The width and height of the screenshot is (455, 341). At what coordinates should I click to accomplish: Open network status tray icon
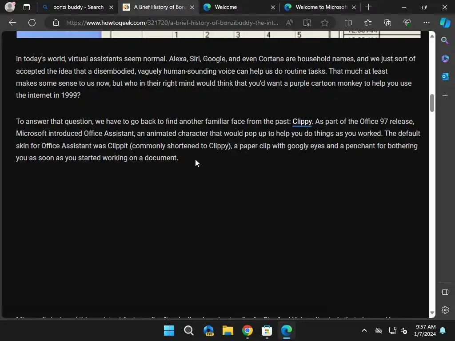tap(393, 330)
